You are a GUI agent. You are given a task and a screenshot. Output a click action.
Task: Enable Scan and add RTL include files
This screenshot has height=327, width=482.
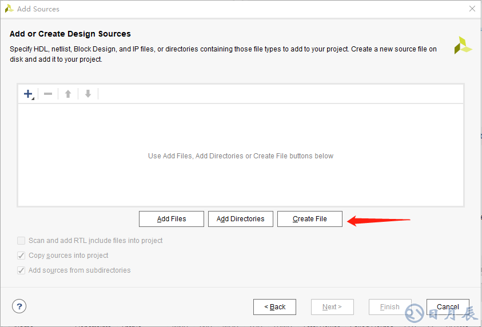click(x=21, y=241)
